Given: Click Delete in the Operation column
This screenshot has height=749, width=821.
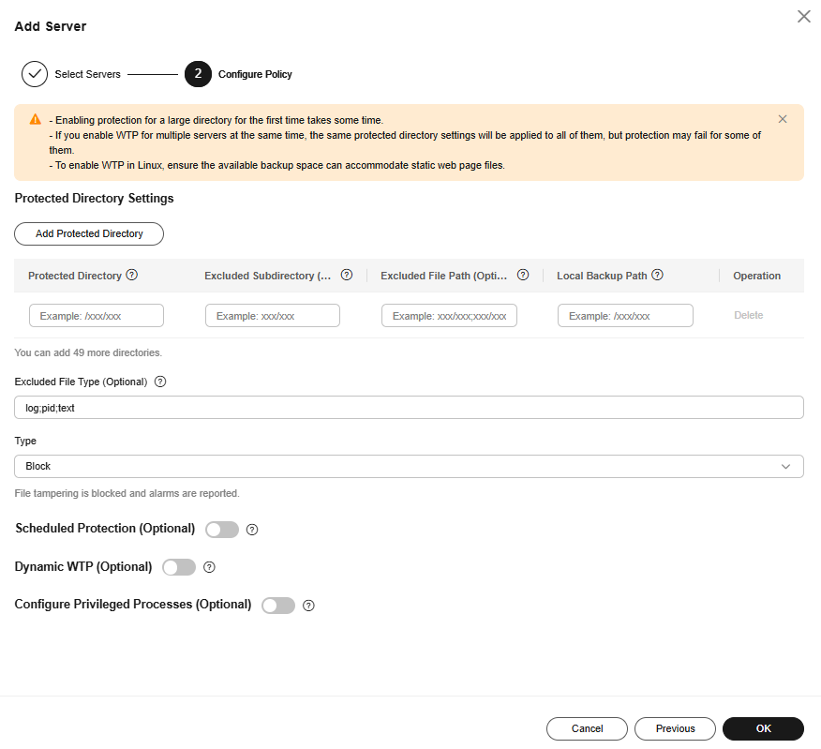Looking at the screenshot, I should 748,315.
